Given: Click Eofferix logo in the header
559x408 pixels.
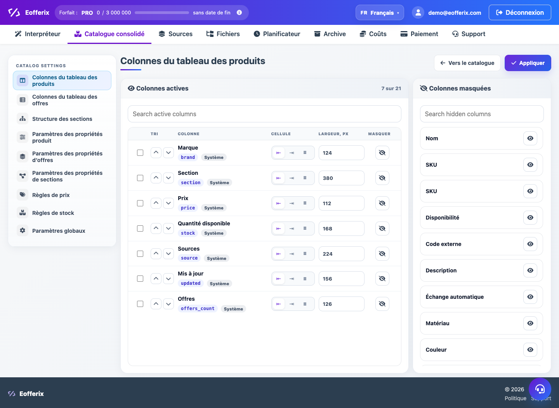Looking at the screenshot, I should (x=29, y=12).
